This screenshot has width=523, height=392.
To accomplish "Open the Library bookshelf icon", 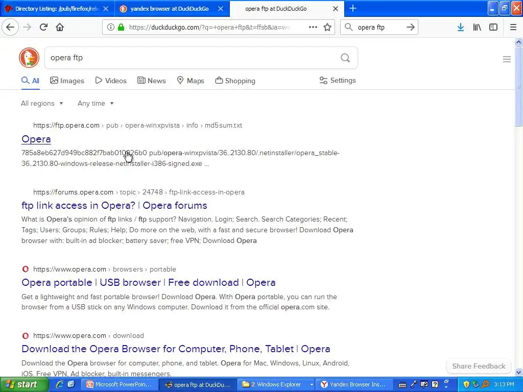I will coord(477,27).
